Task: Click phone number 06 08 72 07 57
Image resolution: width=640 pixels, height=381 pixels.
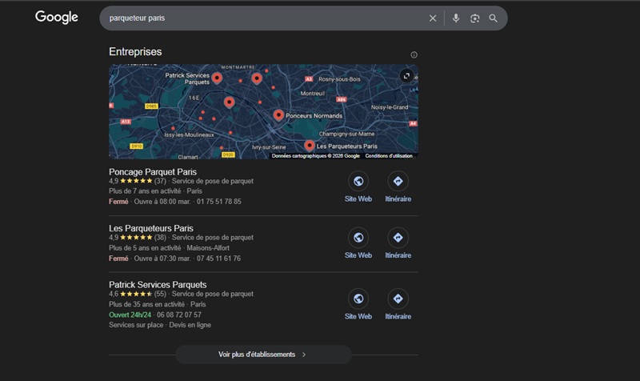Action: coord(179,315)
